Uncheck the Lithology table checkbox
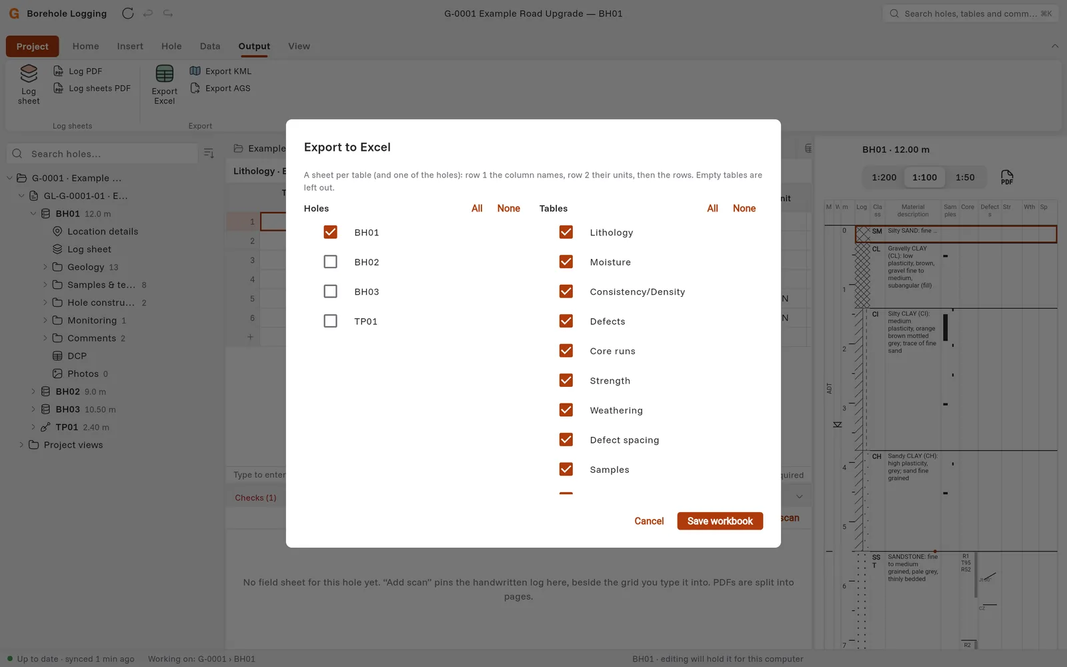Viewport: 1067px width, 667px height. tap(566, 232)
